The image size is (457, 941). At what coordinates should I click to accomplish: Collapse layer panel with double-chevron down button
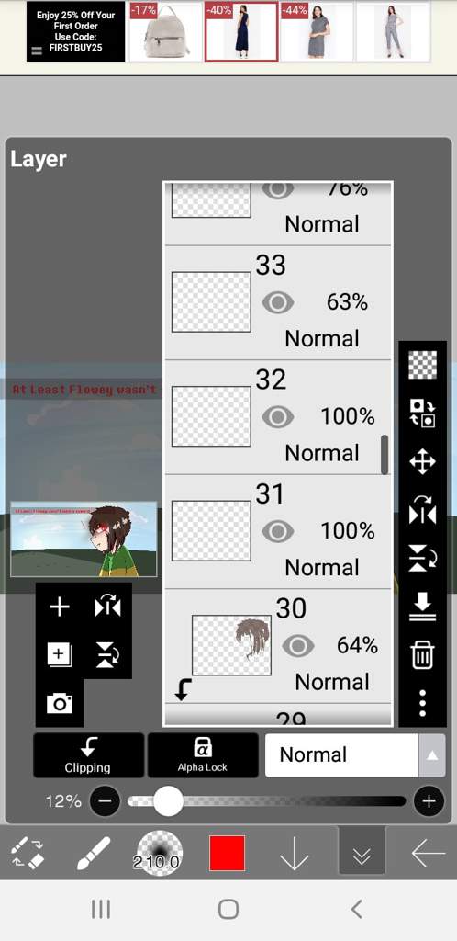coord(362,850)
